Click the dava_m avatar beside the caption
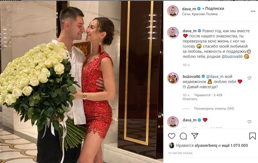This screenshot has height=163, width=258. click(x=173, y=33)
